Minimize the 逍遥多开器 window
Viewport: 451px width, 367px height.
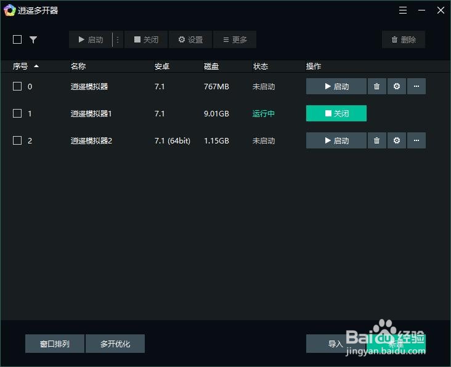421,10
